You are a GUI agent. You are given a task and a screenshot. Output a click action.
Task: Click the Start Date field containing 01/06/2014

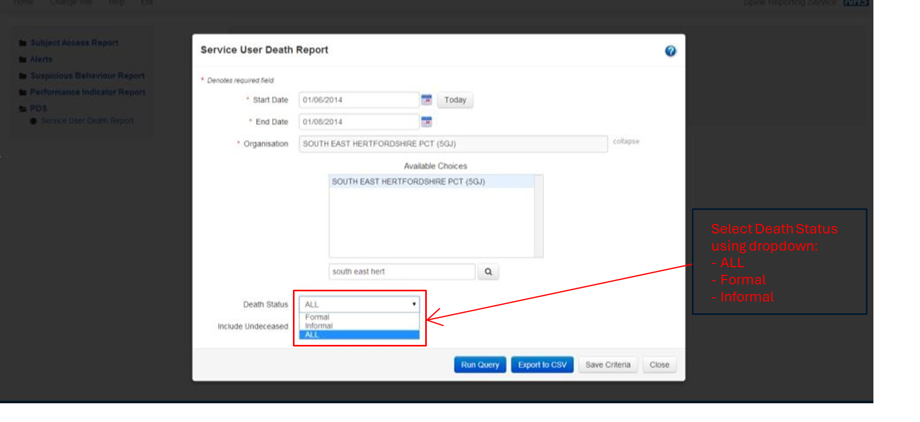click(x=359, y=100)
